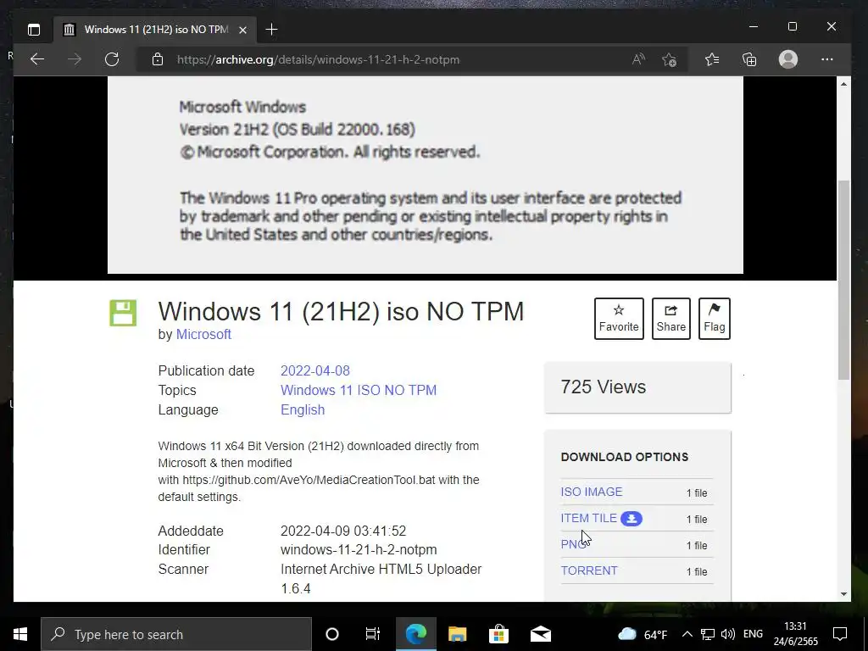
Task: Open the ITEM TILE download option
Action: click(x=588, y=518)
